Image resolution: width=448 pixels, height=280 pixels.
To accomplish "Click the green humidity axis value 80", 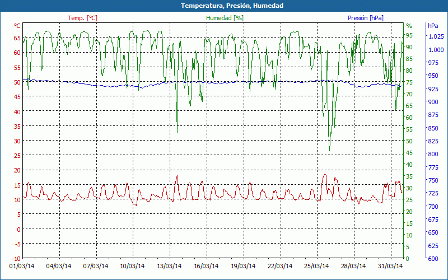I will [x=409, y=71].
